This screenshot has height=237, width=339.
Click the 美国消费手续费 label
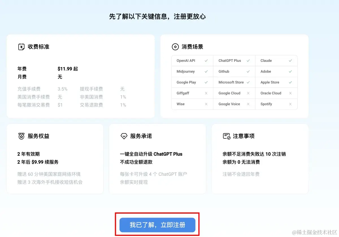pos(34,97)
